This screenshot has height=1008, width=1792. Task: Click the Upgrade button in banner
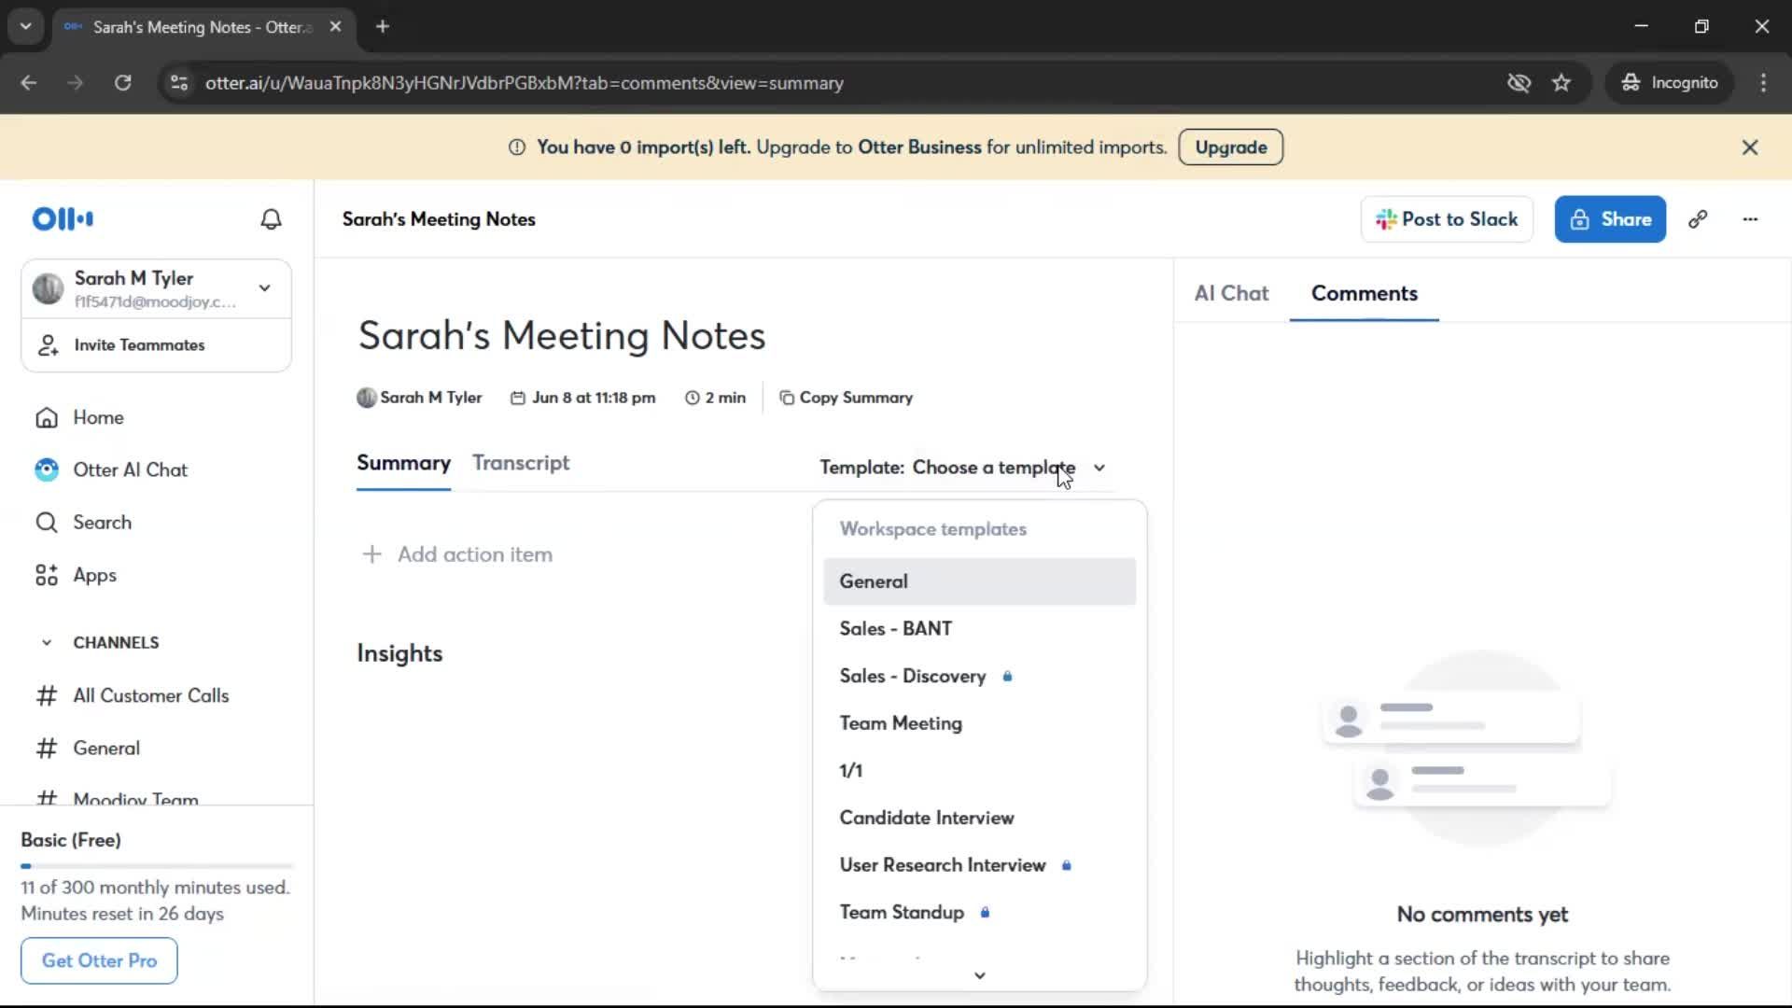click(x=1230, y=147)
